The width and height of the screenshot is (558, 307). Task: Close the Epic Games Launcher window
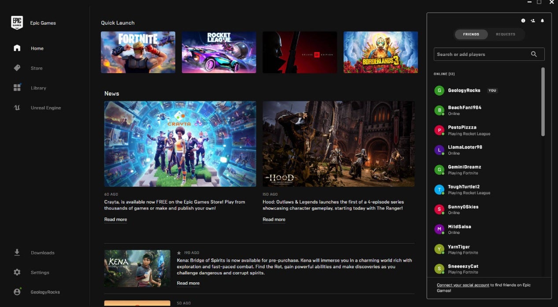point(552,2)
